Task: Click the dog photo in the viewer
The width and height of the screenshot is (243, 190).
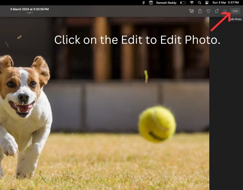Action: coord(104,103)
